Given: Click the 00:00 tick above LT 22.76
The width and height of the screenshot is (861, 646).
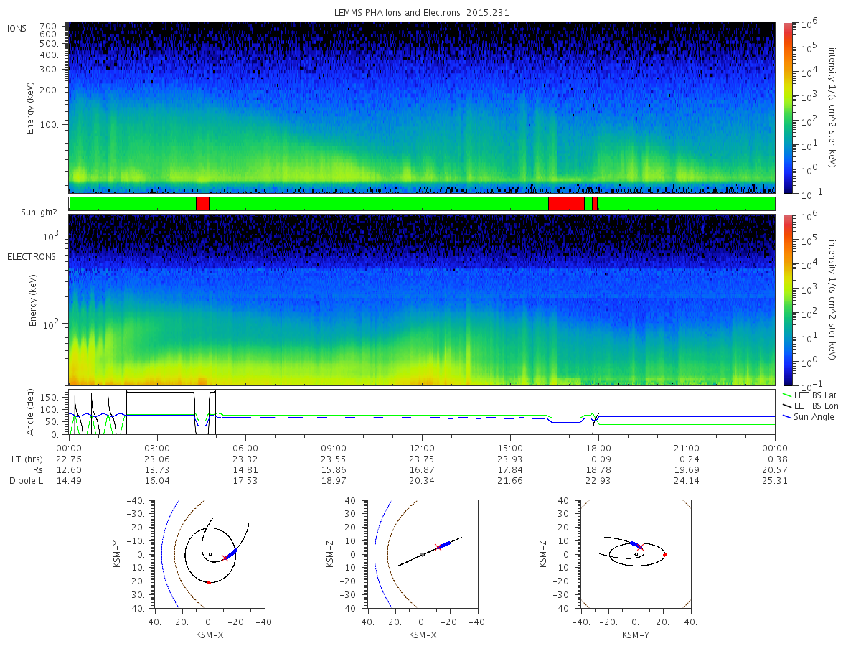Looking at the screenshot, I should click(69, 448).
